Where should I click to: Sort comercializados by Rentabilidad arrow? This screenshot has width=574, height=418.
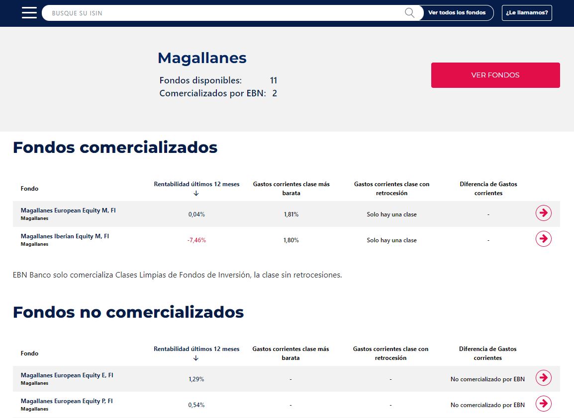click(196, 193)
